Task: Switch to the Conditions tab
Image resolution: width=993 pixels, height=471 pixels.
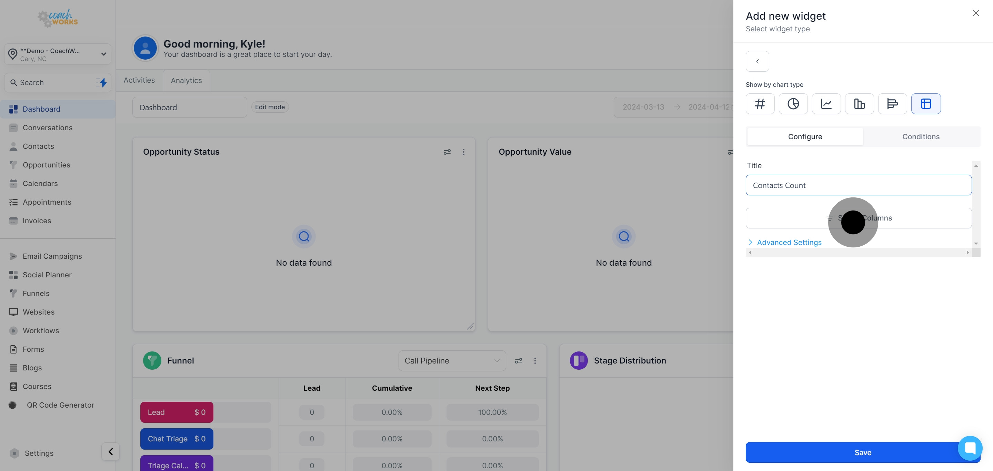Action: coord(921,137)
